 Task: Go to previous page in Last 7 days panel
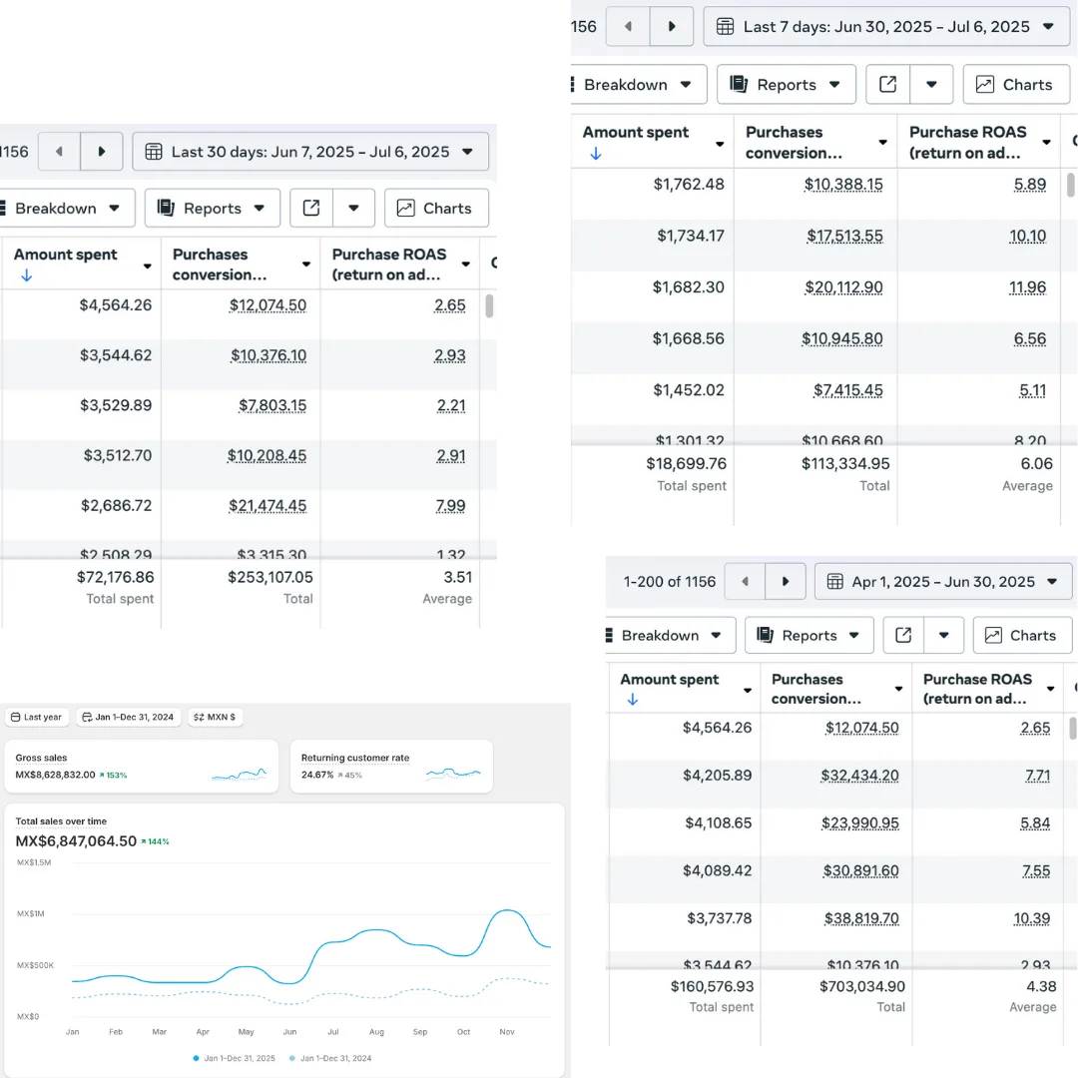(628, 27)
